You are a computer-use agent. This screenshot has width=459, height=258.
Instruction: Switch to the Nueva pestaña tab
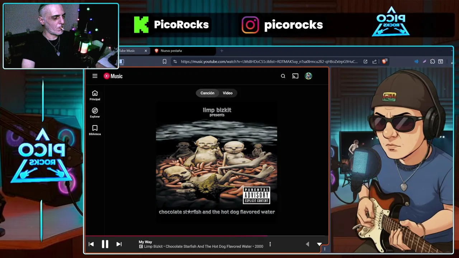tap(185, 51)
